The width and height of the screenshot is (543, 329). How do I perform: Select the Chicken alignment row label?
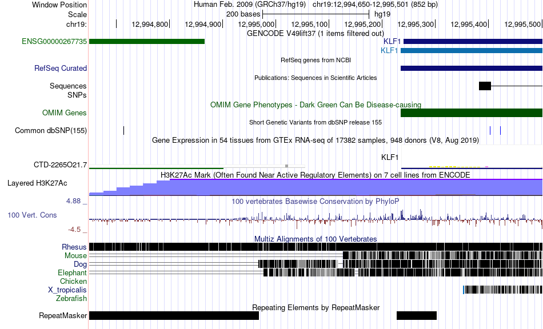click(x=73, y=281)
